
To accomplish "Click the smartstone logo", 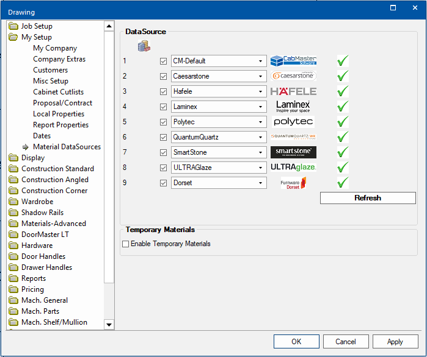I will 293,152.
